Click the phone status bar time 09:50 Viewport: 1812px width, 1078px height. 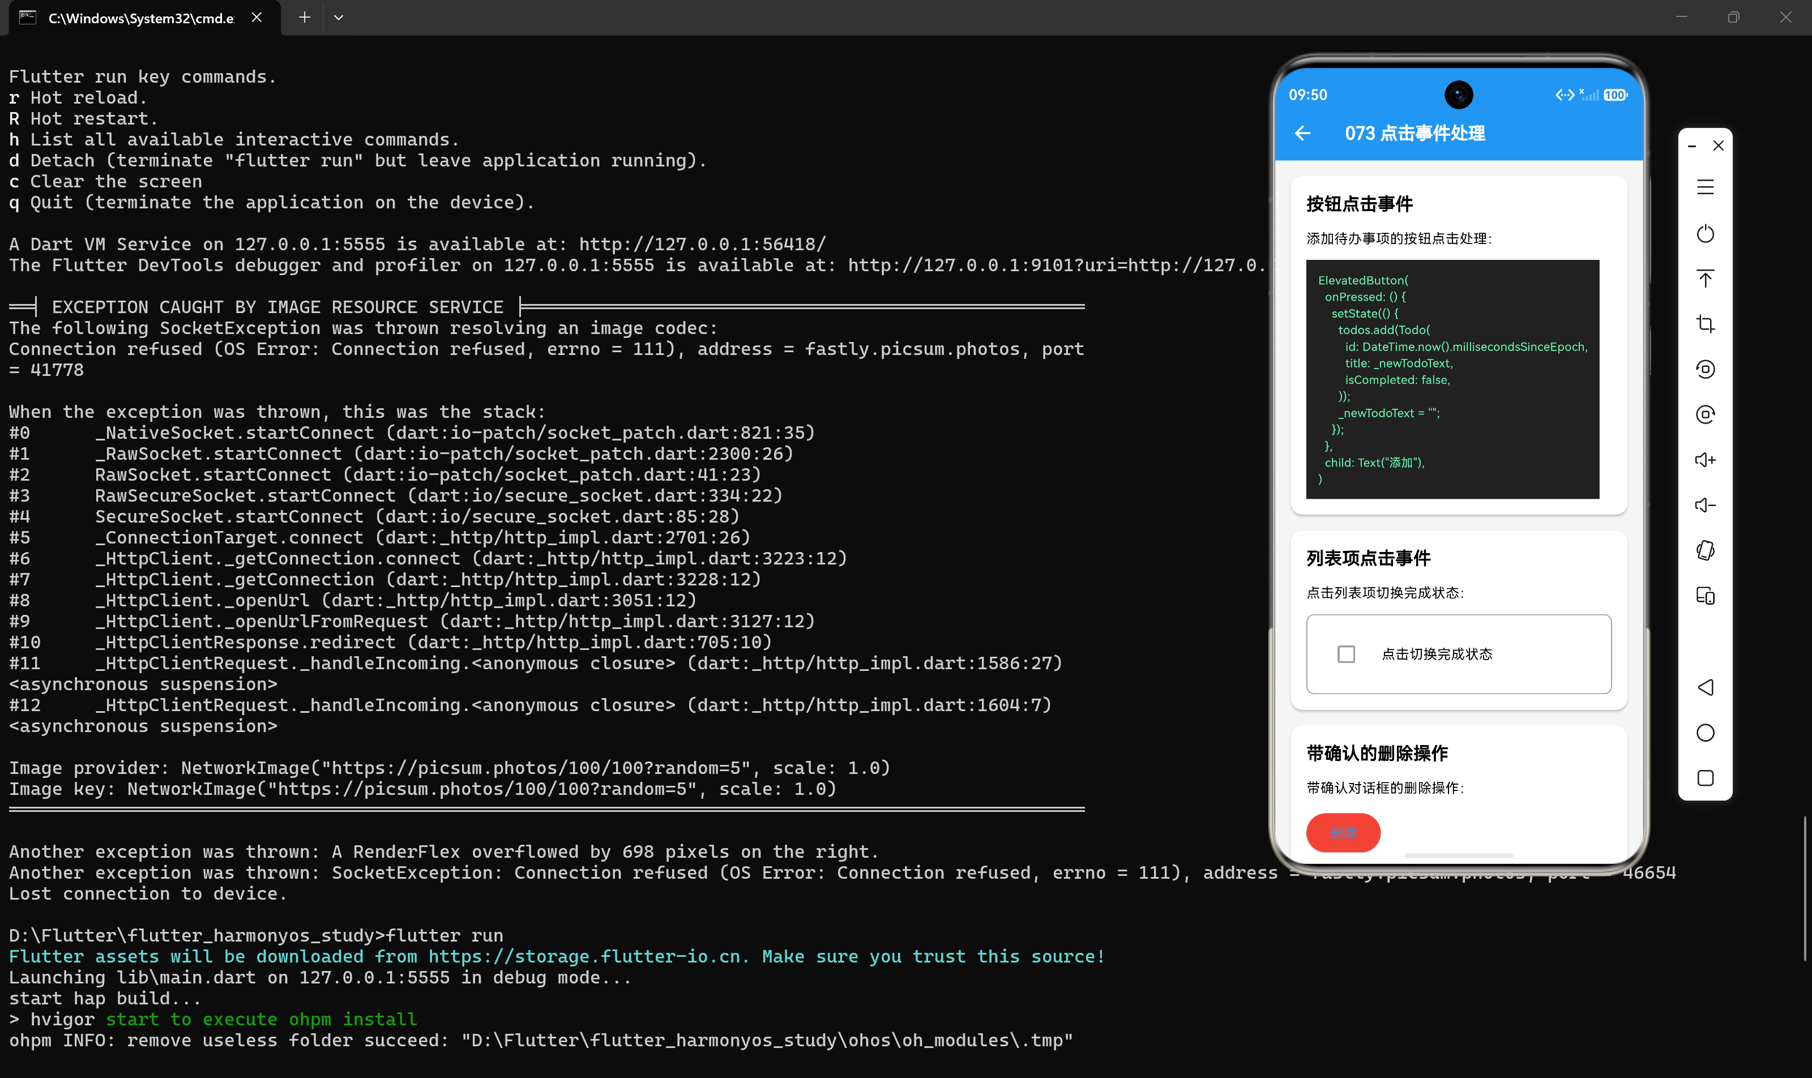1308,95
